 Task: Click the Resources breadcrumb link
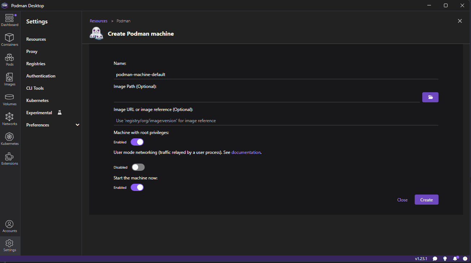tap(99, 21)
